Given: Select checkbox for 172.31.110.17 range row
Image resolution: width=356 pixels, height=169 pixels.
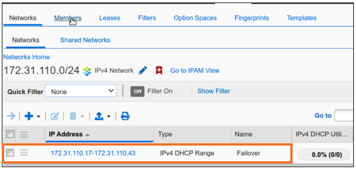Looking at the screenshot, I should pyautogui.click(x=10, y=153).
